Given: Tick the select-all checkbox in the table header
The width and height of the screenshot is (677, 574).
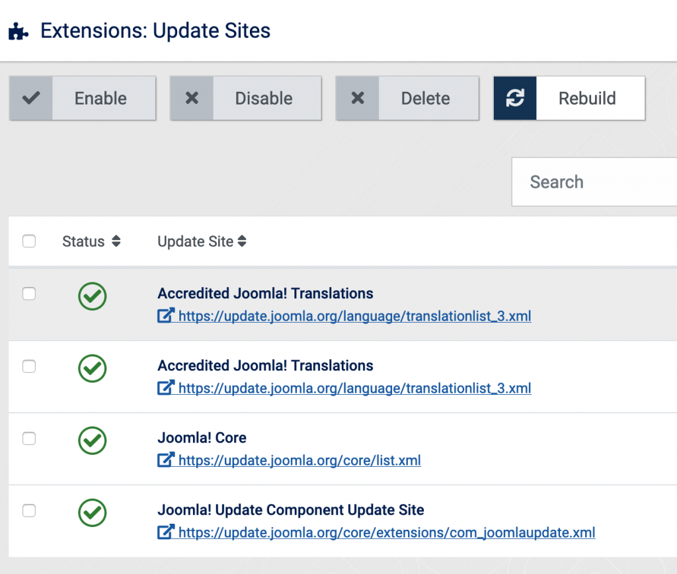Looking at the screenshot, I should click(29, 241).
